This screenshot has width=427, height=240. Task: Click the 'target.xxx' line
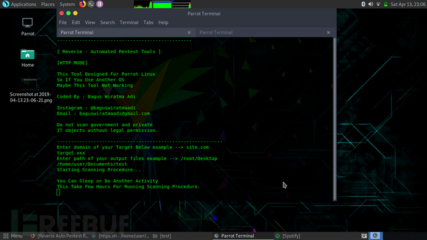click(x=71, y=153)
